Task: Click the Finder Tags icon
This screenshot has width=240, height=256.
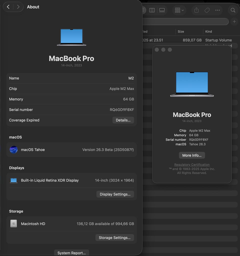Action: pyautogui.click(x=207, y=10)
